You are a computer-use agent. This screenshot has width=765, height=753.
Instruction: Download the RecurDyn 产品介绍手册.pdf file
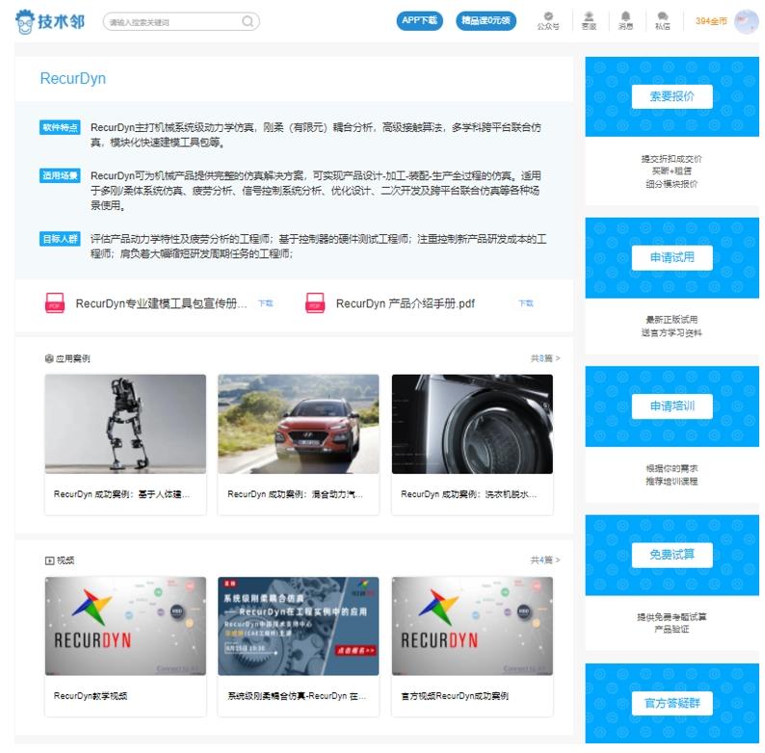pyautogui.click(x=526, y=303)
